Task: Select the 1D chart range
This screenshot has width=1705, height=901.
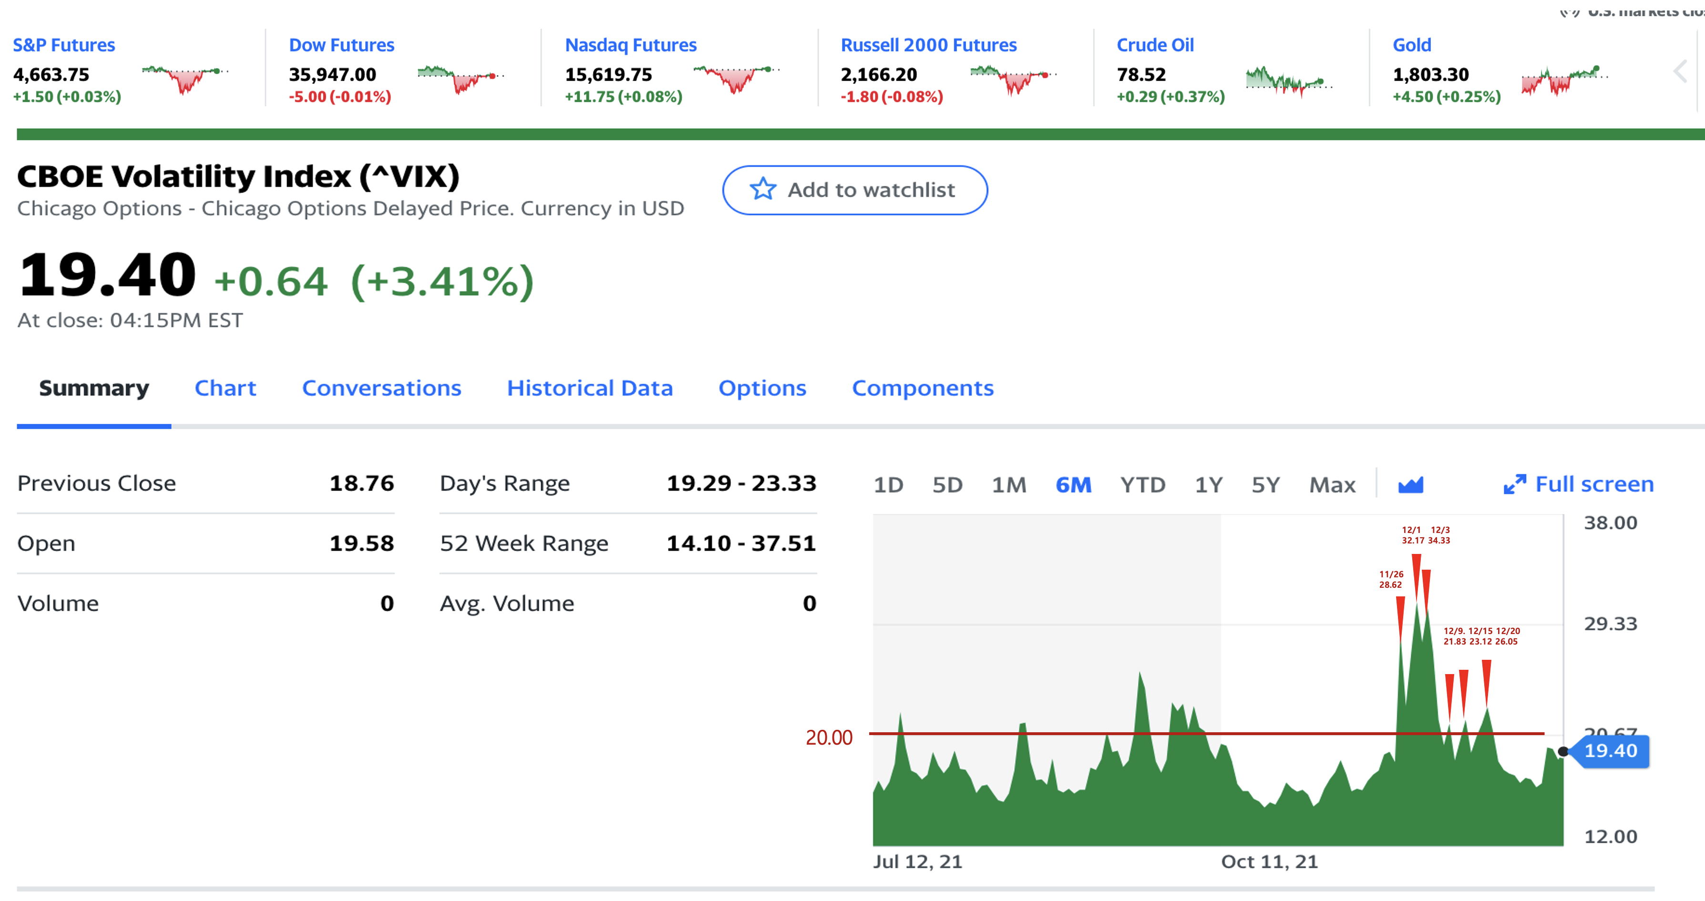Action: pyautogui.click(x=888, y=485)
